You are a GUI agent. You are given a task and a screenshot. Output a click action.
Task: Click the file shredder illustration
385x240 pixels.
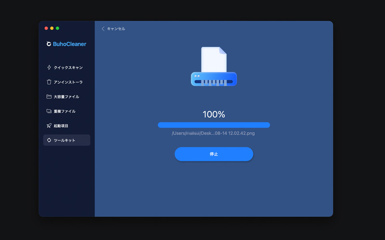(x=214, y=66)
